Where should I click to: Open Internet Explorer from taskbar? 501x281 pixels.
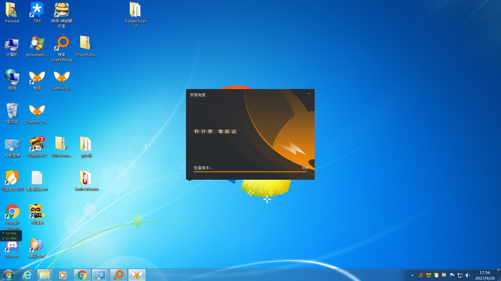point(27,275)
